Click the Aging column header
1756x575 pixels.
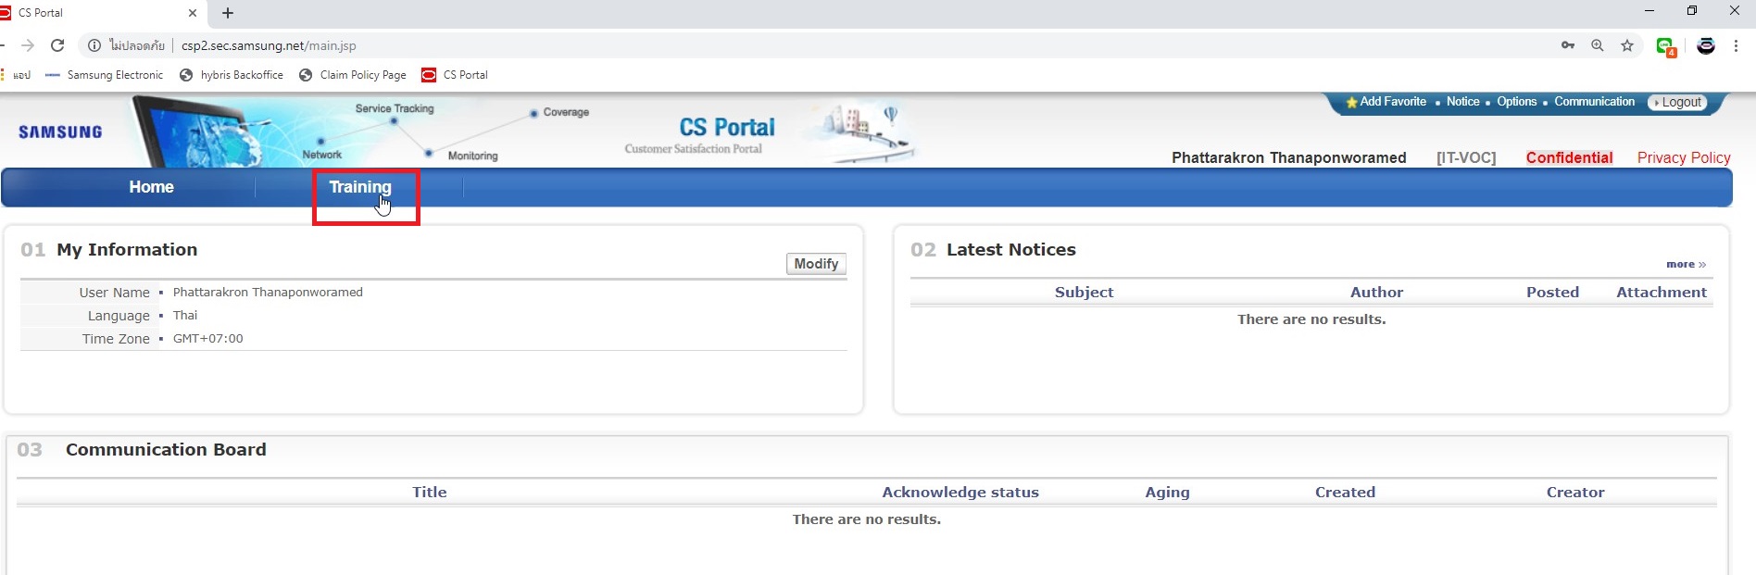(x=1167, y=492)
